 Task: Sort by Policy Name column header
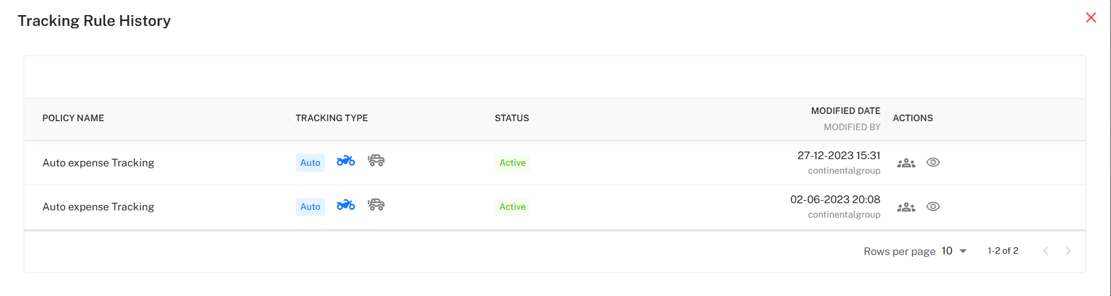(73, 118)
